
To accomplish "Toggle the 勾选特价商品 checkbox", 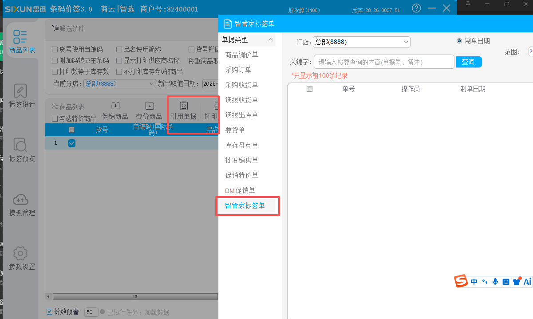I will tap(55, 118).
